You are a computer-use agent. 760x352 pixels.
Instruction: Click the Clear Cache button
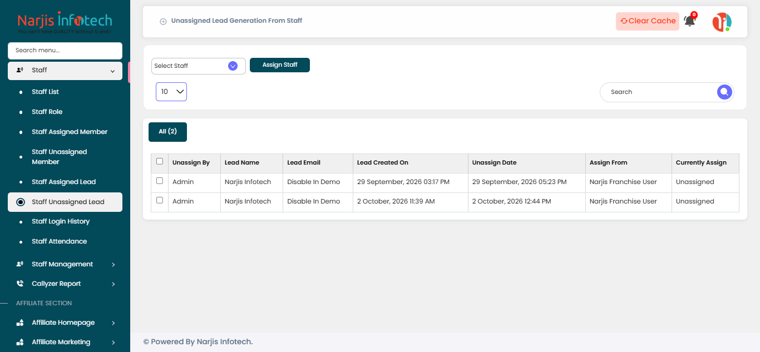click(648, 21)
